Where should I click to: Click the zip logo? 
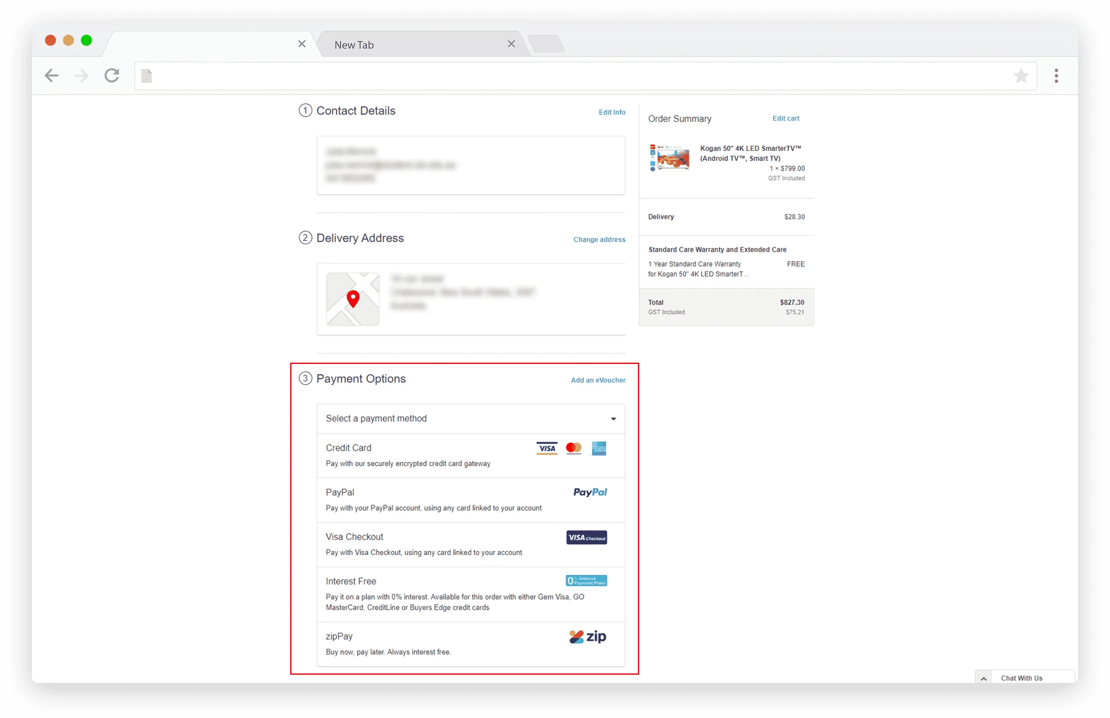coord(588,636)
